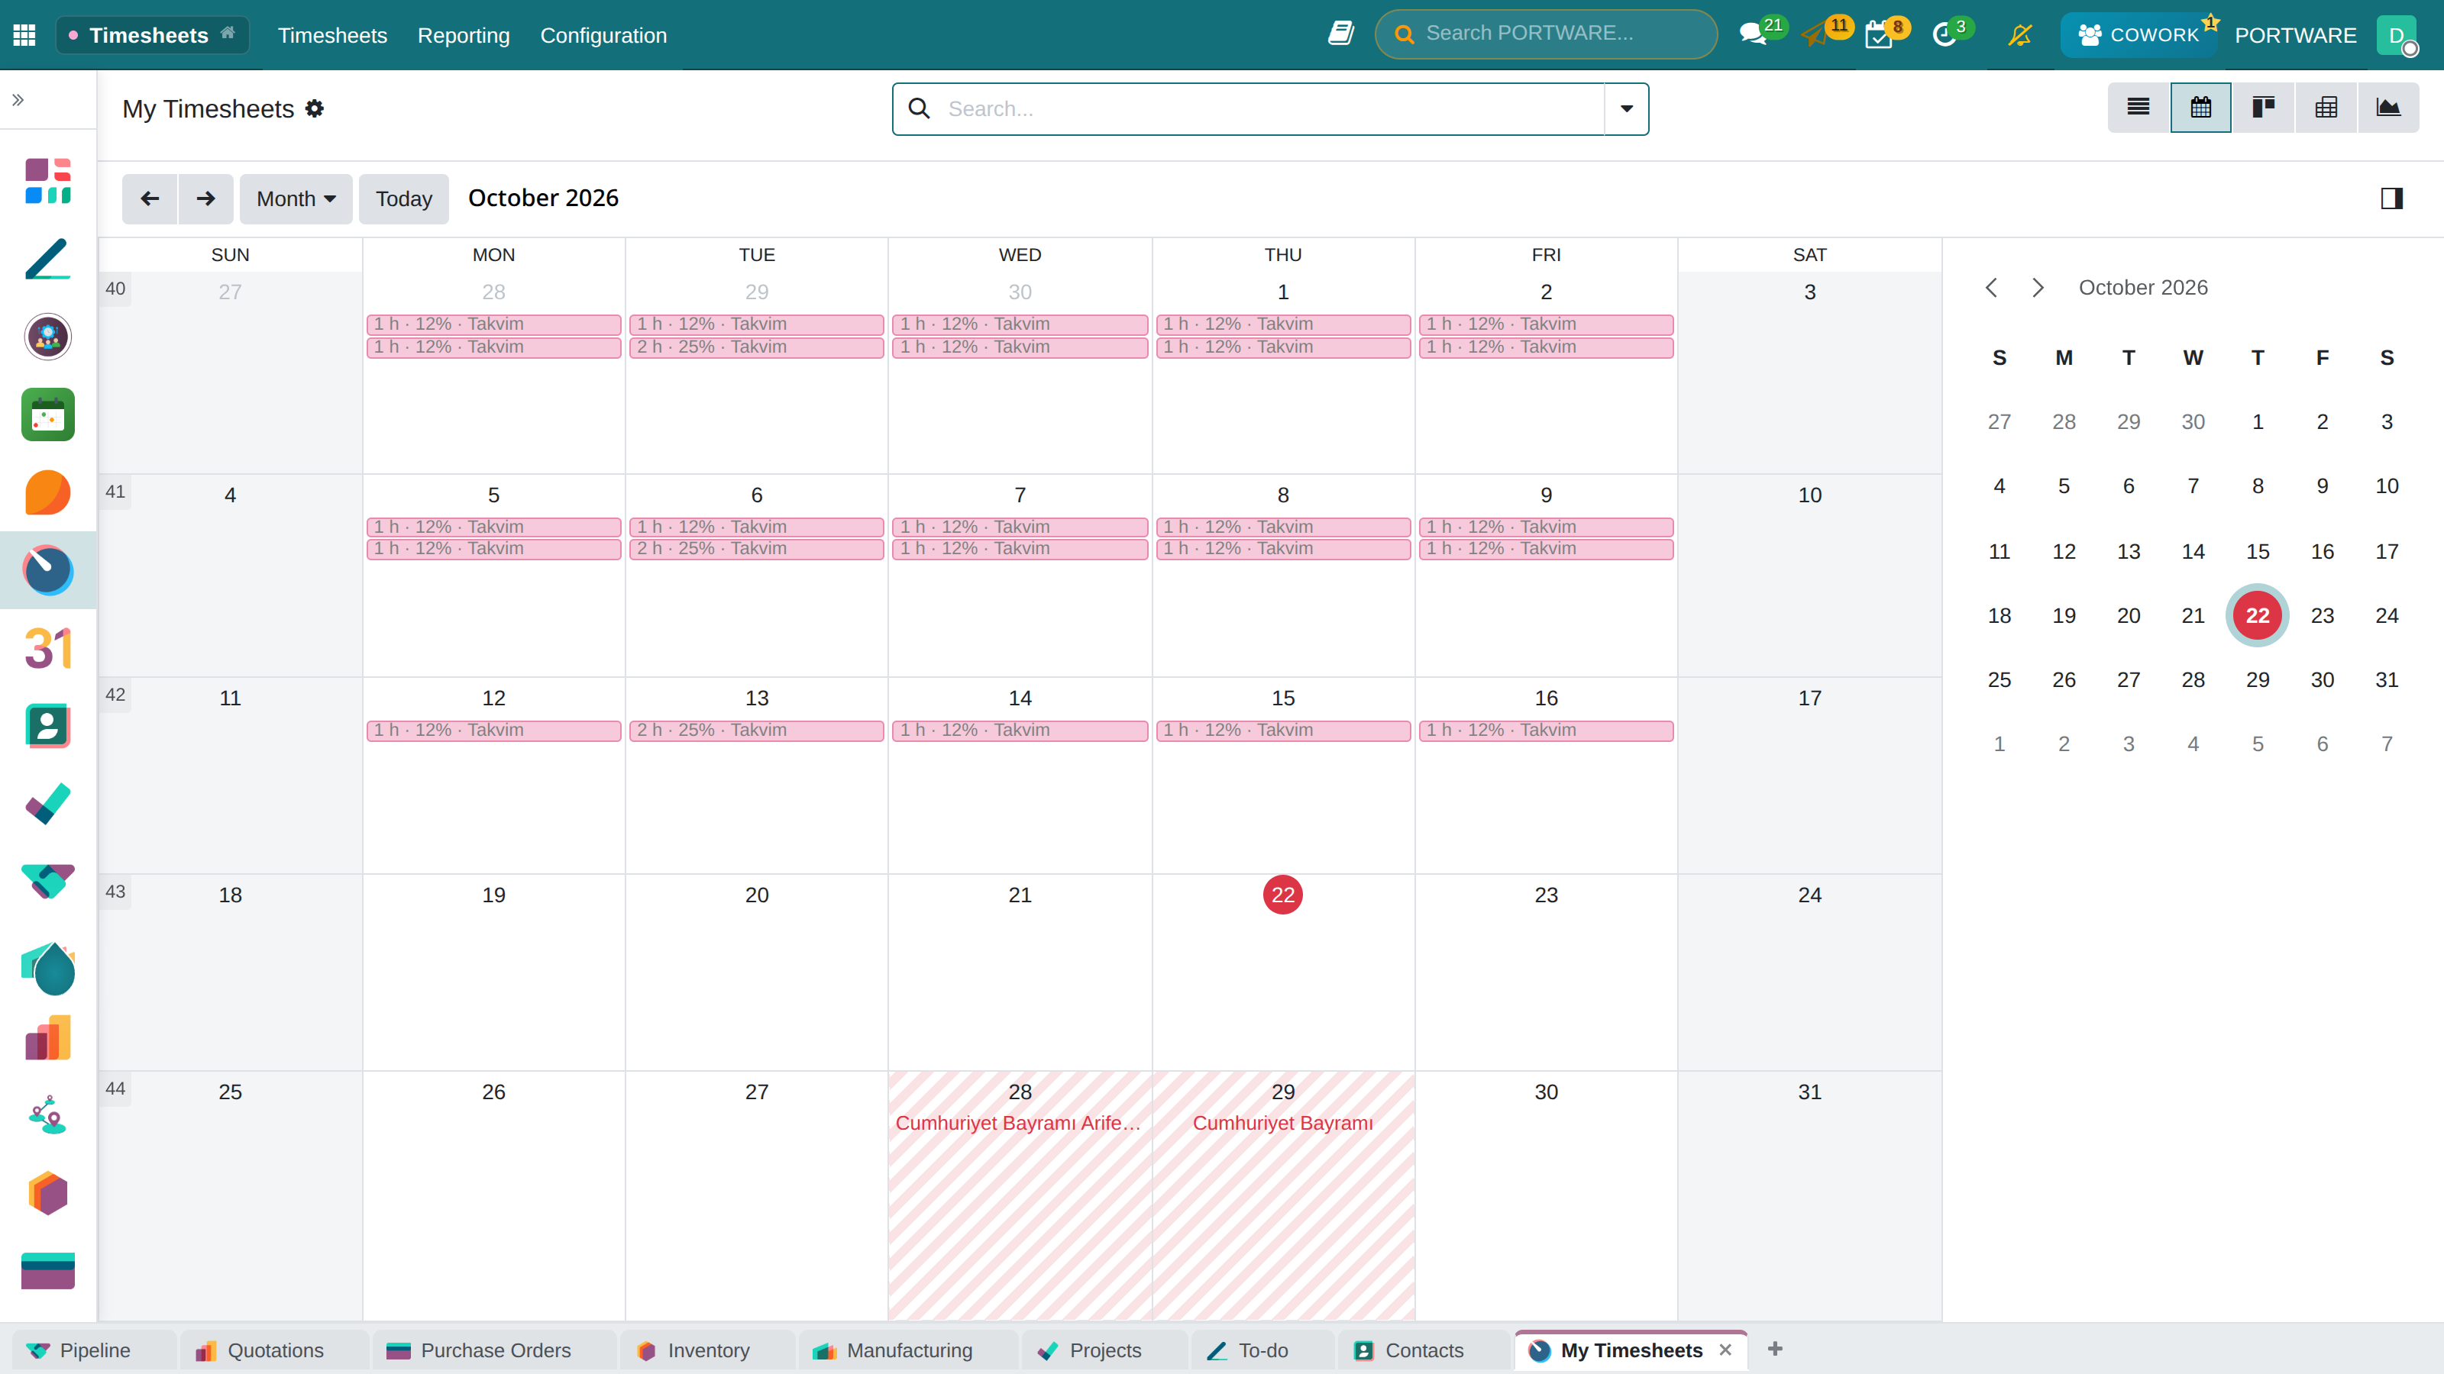Open Discuss messages with 21 notifications
The height and width of the screenshot is (1374, 2444).
(1754, 35)
